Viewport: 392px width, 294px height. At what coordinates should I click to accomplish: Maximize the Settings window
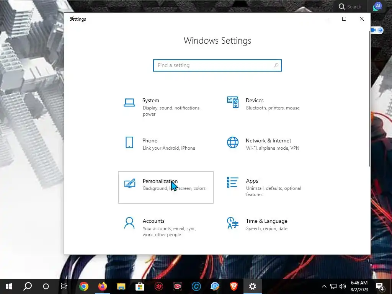click(344, 19)
